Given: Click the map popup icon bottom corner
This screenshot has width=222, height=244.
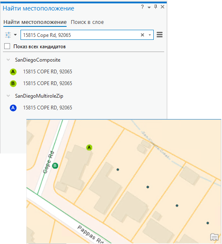Looking at the screenshot, I should (214, 237).
